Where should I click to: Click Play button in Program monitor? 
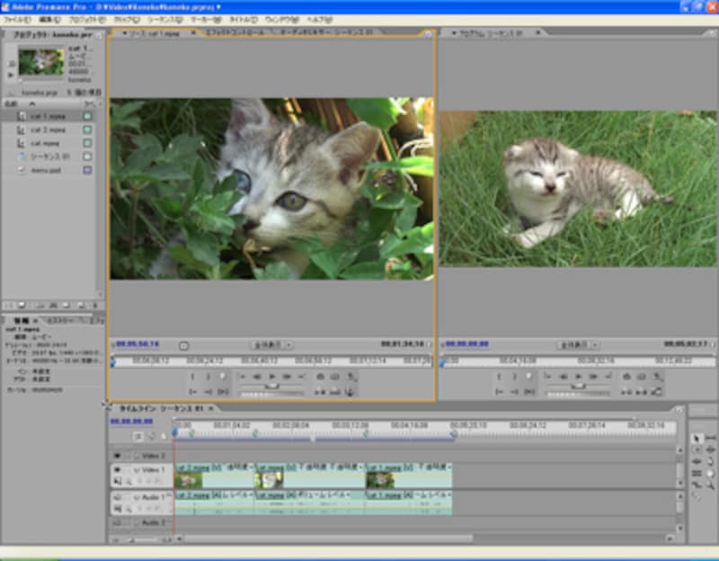[x=579, y=377]
